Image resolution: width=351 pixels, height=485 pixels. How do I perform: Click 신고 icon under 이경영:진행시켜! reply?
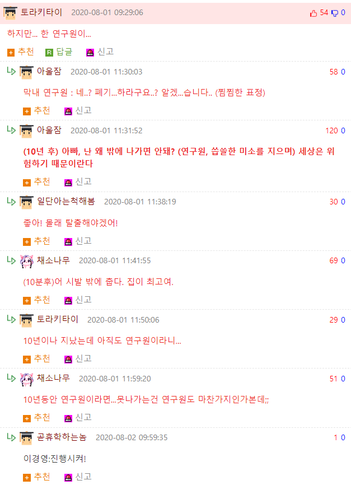68,478
